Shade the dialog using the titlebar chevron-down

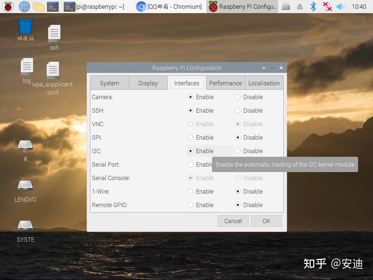coord(264,68)
